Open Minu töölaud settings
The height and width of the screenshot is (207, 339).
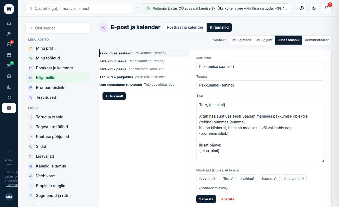click(x=58, y=58)
